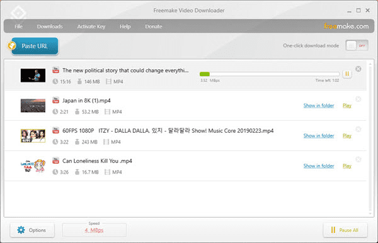
Task: Open the Downloads menu
Action: coord(50,26)
